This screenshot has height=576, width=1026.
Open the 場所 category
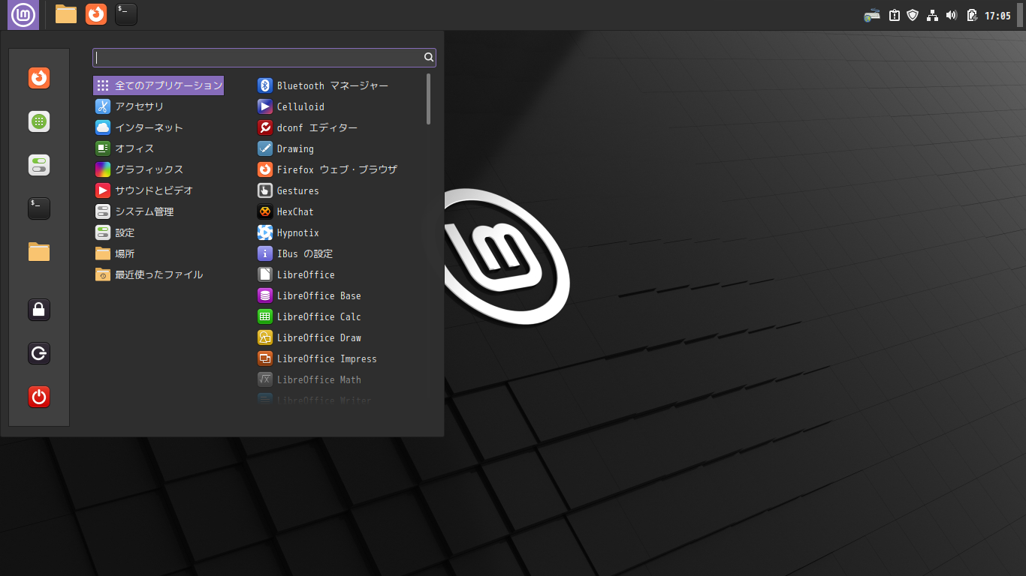click(158, 253)
